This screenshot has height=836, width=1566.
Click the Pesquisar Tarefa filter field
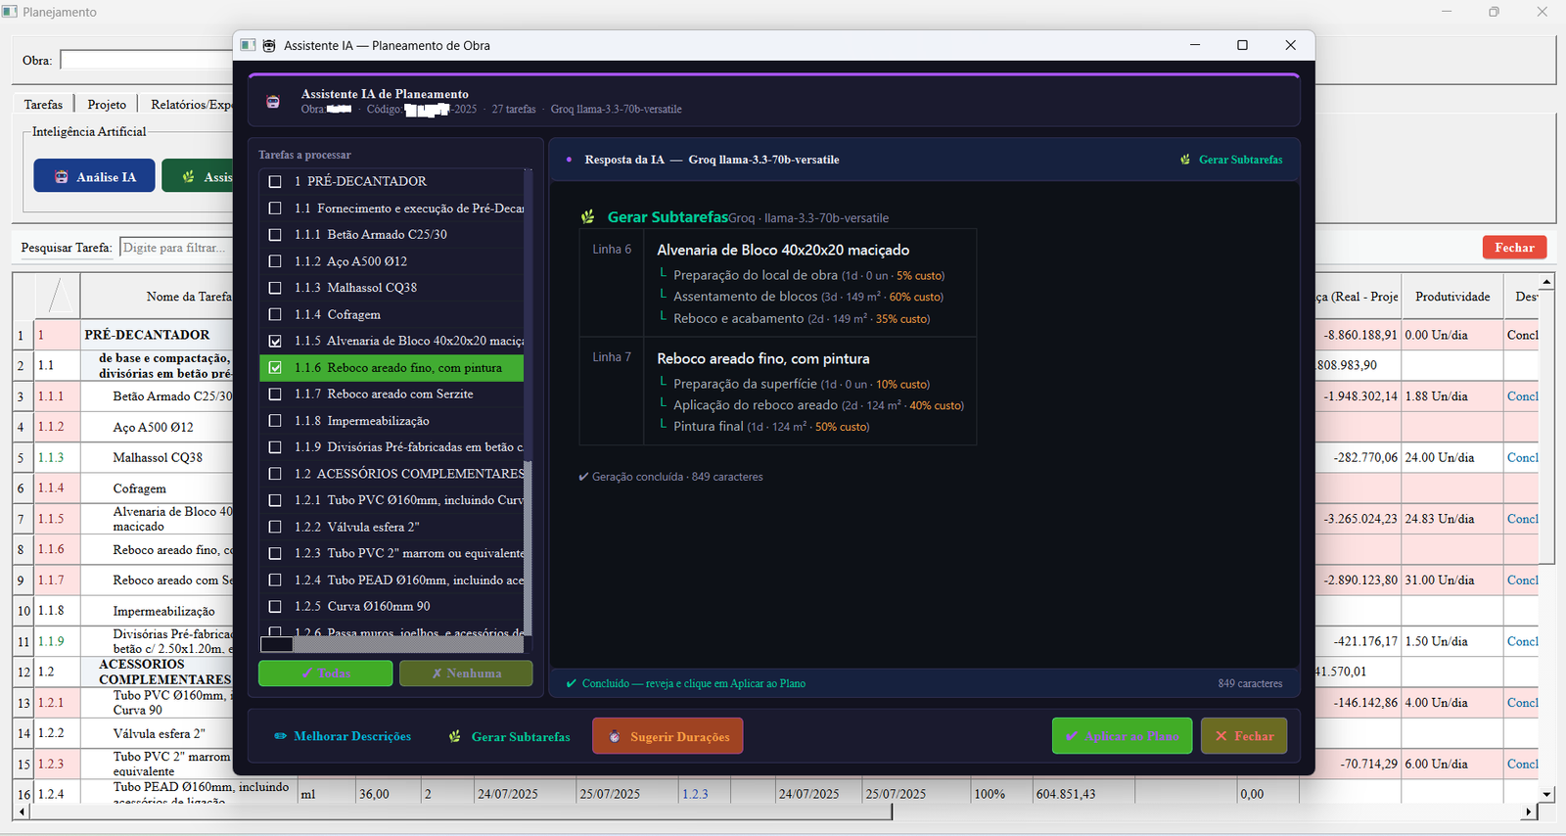(176, 248)
